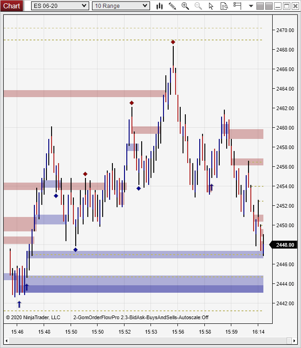Click the 2456.00 price axis label
The height and width of the screenshot is (348, 301).
tap(285, 167)
